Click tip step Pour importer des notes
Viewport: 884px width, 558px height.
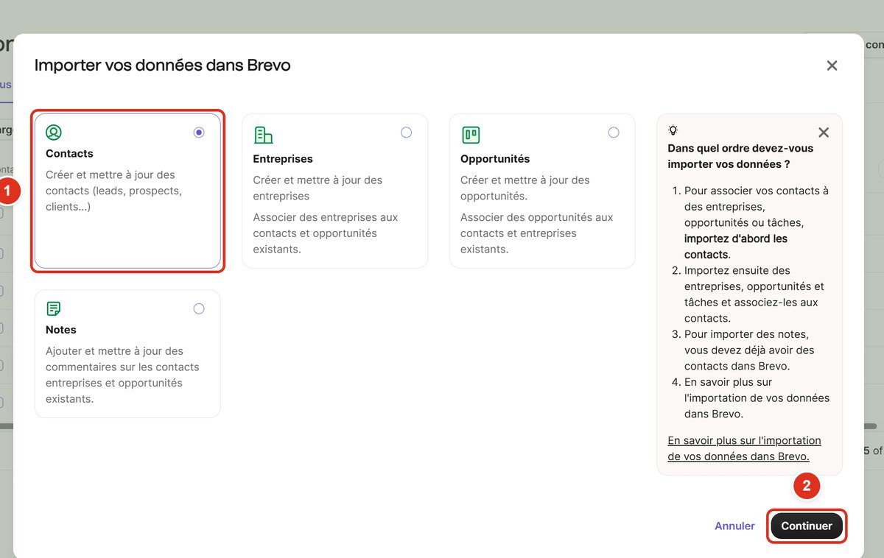[749, 350]
